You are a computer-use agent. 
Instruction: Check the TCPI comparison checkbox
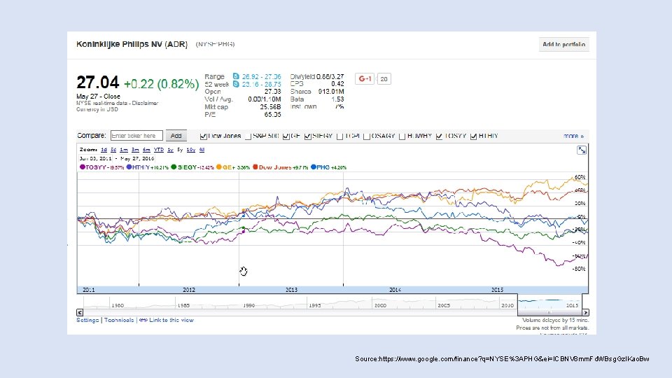pyautogui.click(x=340, y=136)
